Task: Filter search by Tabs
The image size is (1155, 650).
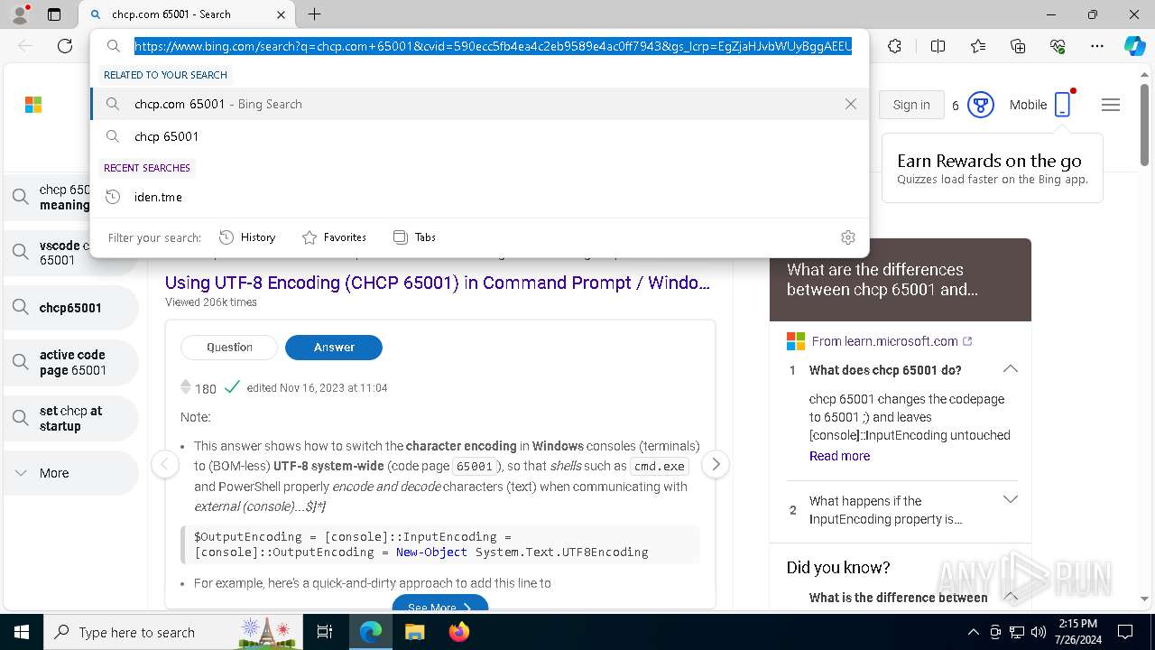Action: tap(414, 237)
